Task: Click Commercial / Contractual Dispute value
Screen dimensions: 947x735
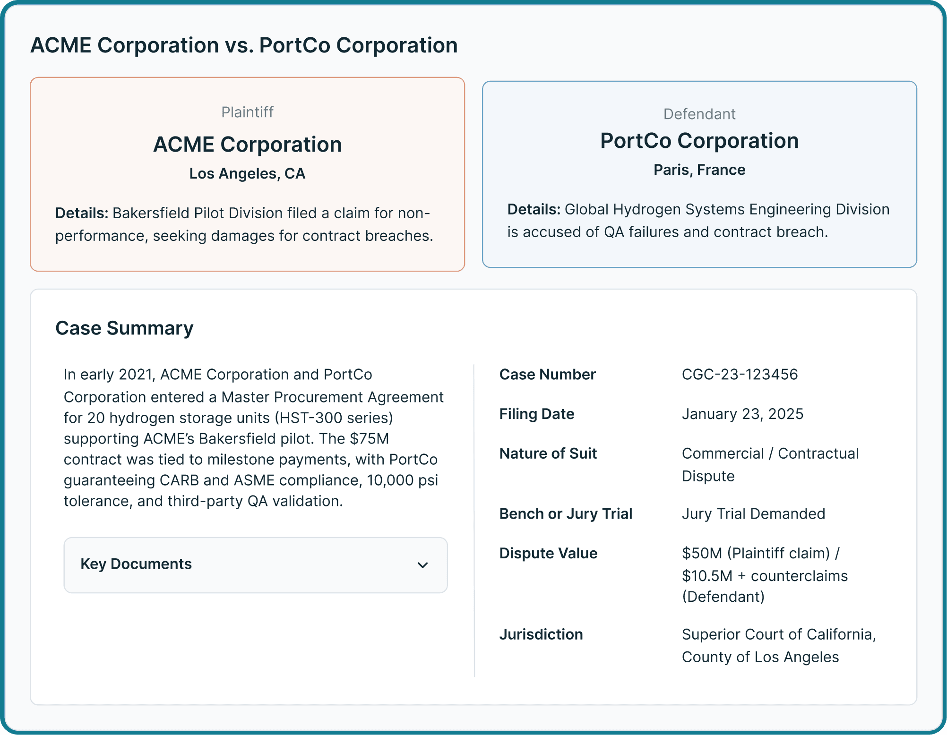Action: point(770,464)
